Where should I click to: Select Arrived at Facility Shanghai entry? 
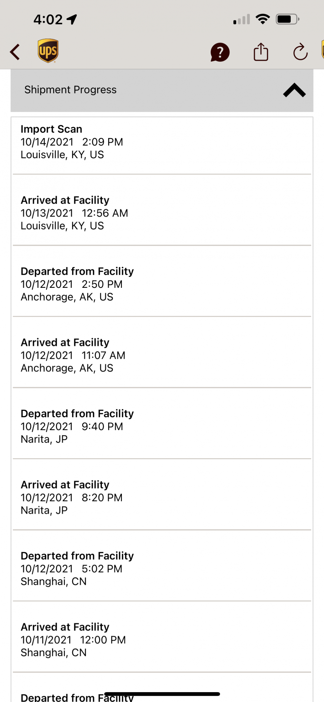[161, 640]
